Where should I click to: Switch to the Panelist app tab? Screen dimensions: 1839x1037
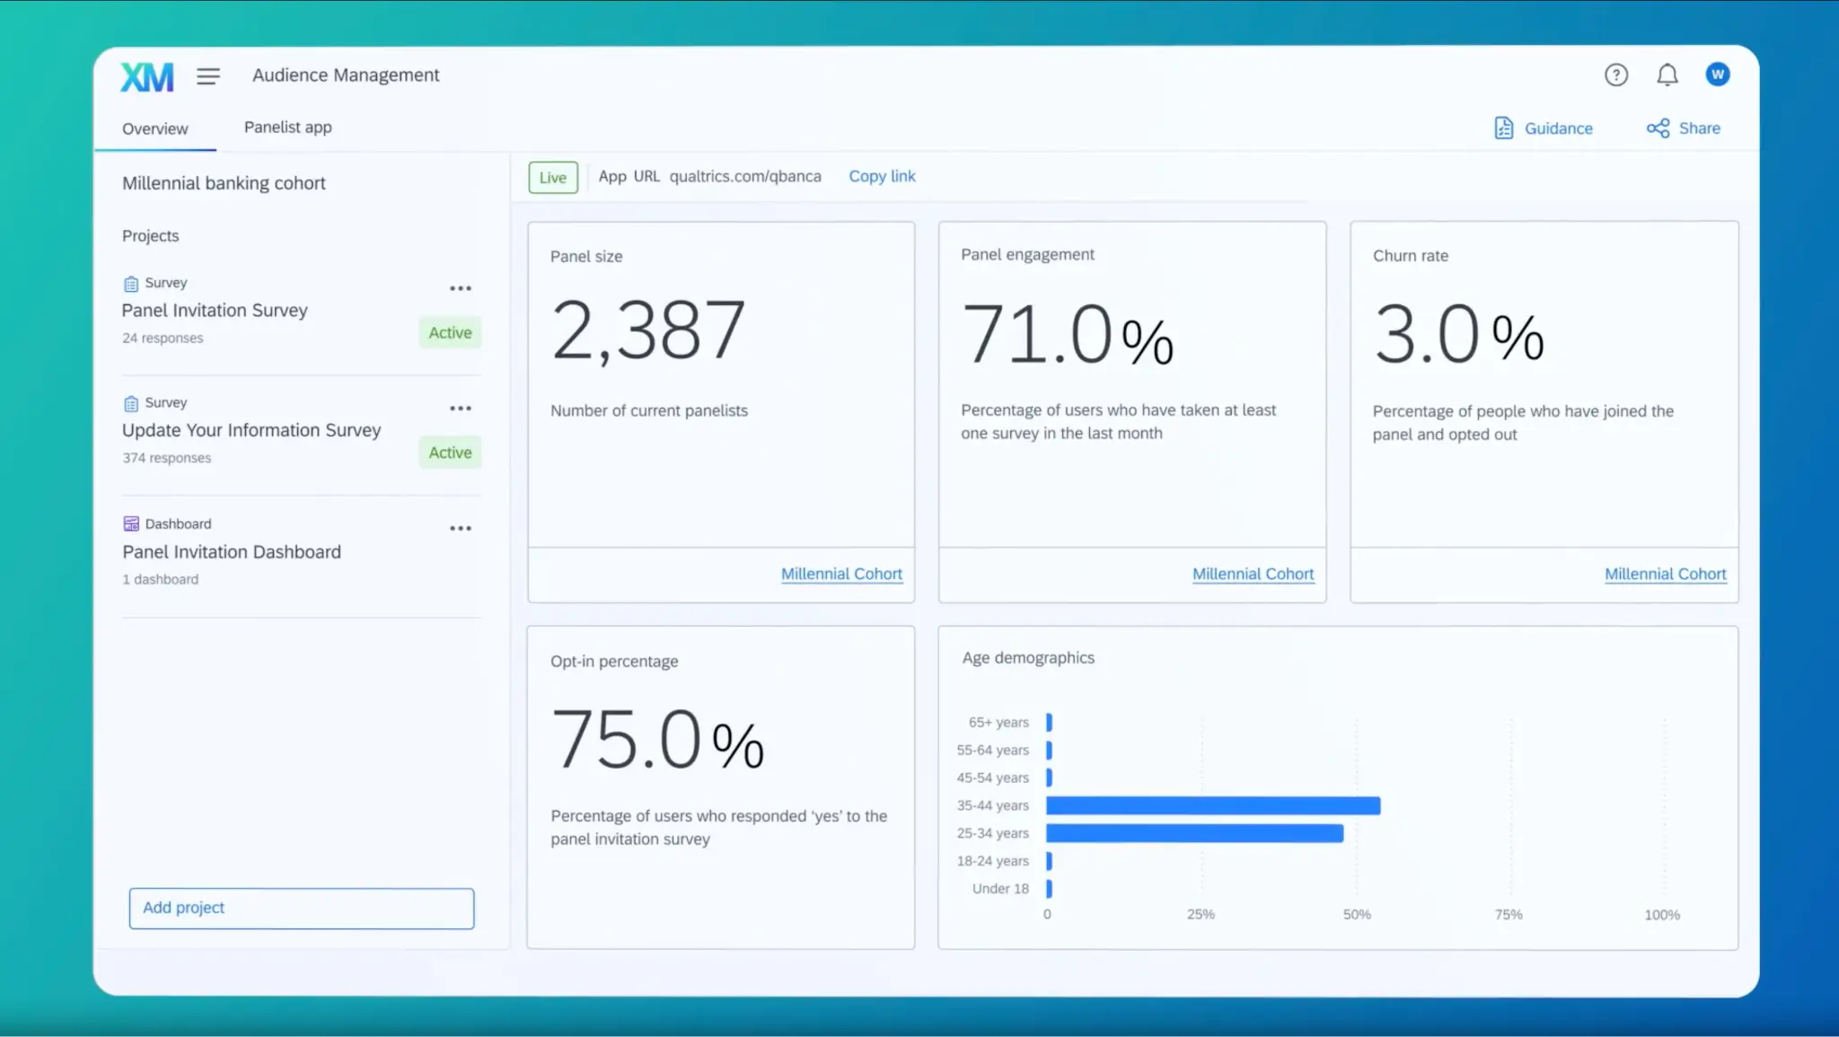(288, 127)
